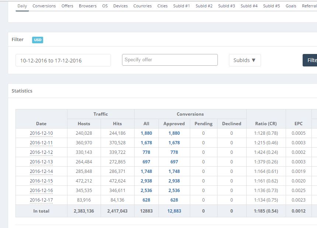Select hosts value 83,916
317x228 pixels.
pos(84,200)
